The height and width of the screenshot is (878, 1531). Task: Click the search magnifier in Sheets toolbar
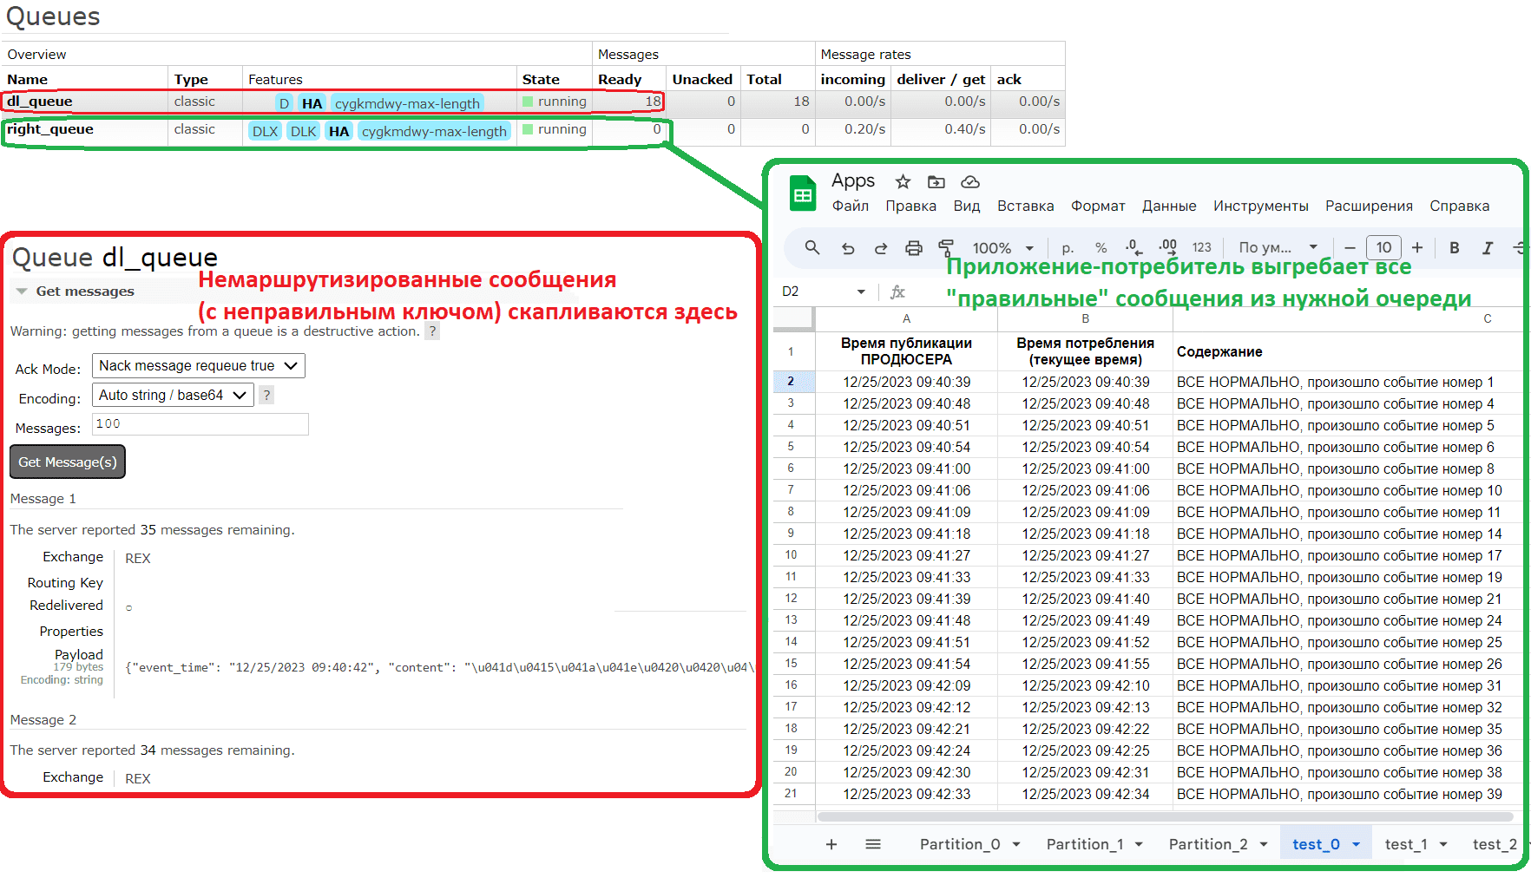[812, 247]
